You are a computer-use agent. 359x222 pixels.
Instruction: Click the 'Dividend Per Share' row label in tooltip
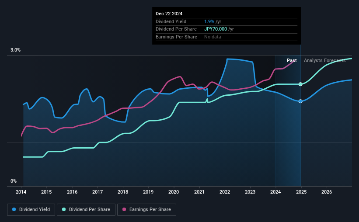pos(176,29)
